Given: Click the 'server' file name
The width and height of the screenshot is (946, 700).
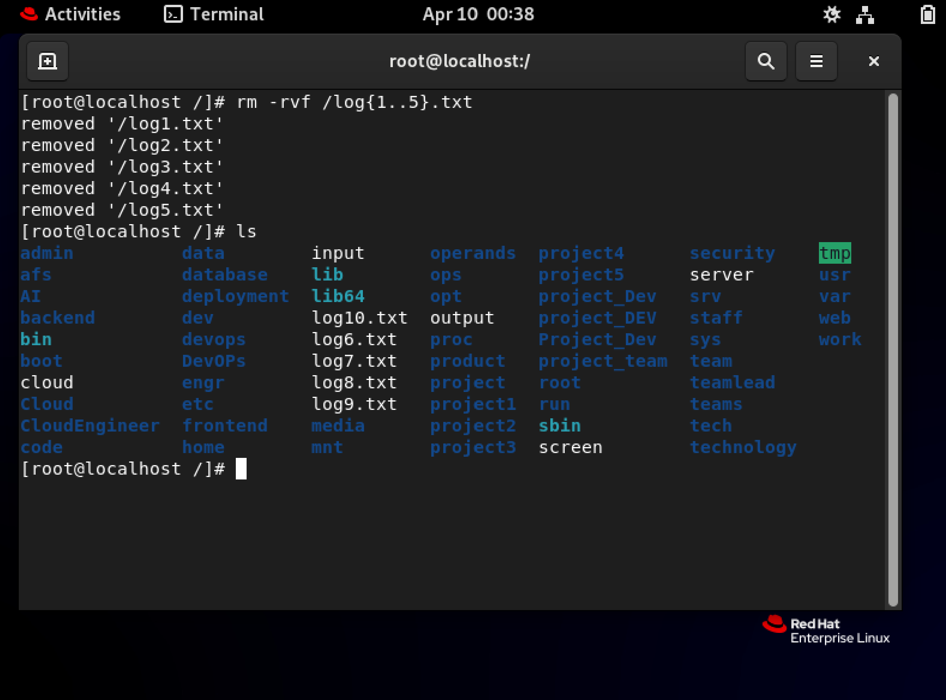Looking at the screenshot, I should [x=721, y=275].
